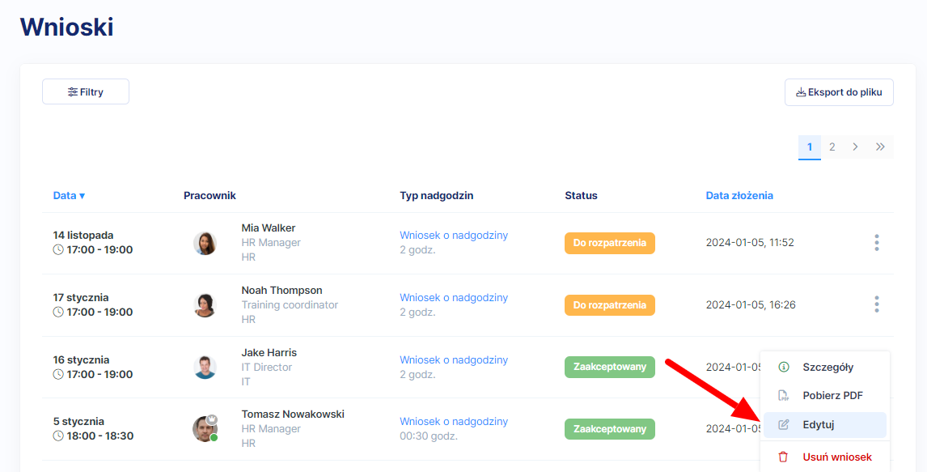This screenshot has height=472, width=927.
Task: Go to page 2 of results
Action: (832, 147)
